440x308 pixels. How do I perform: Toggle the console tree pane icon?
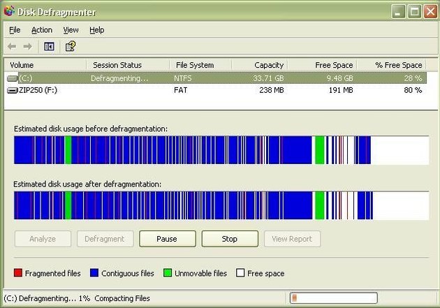(49, 46)
